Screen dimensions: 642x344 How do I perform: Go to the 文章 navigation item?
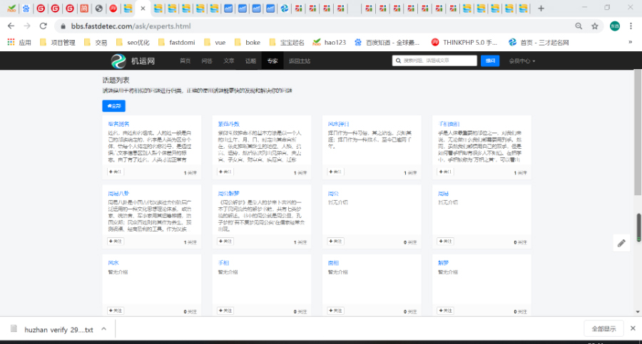pyautogui.click(x=228, y=61)
